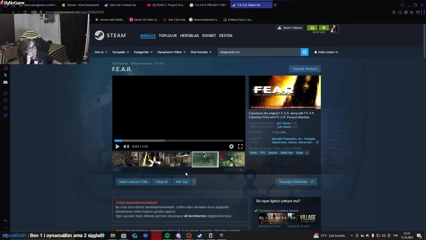Expand developers list plus button
426x240 pixels.
pos(317,142)
